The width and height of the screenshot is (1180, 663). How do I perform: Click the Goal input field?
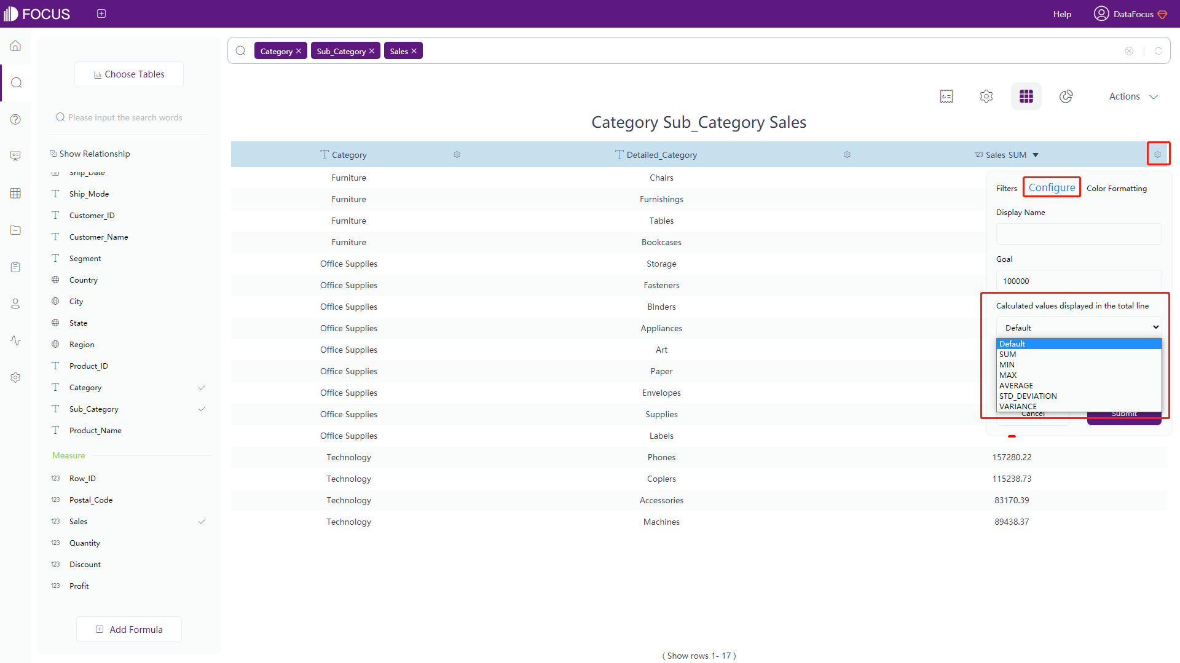(x=1079, y=281)
